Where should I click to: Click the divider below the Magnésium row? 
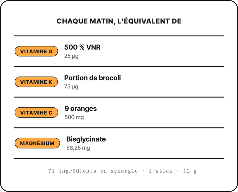119,158
